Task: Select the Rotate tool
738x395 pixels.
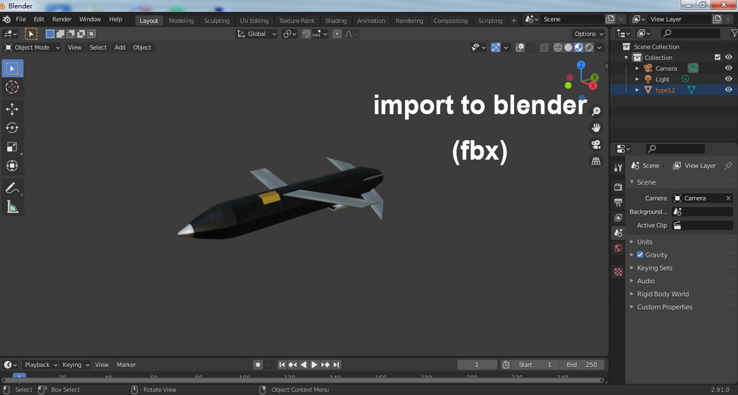Action: click(12, 128)
